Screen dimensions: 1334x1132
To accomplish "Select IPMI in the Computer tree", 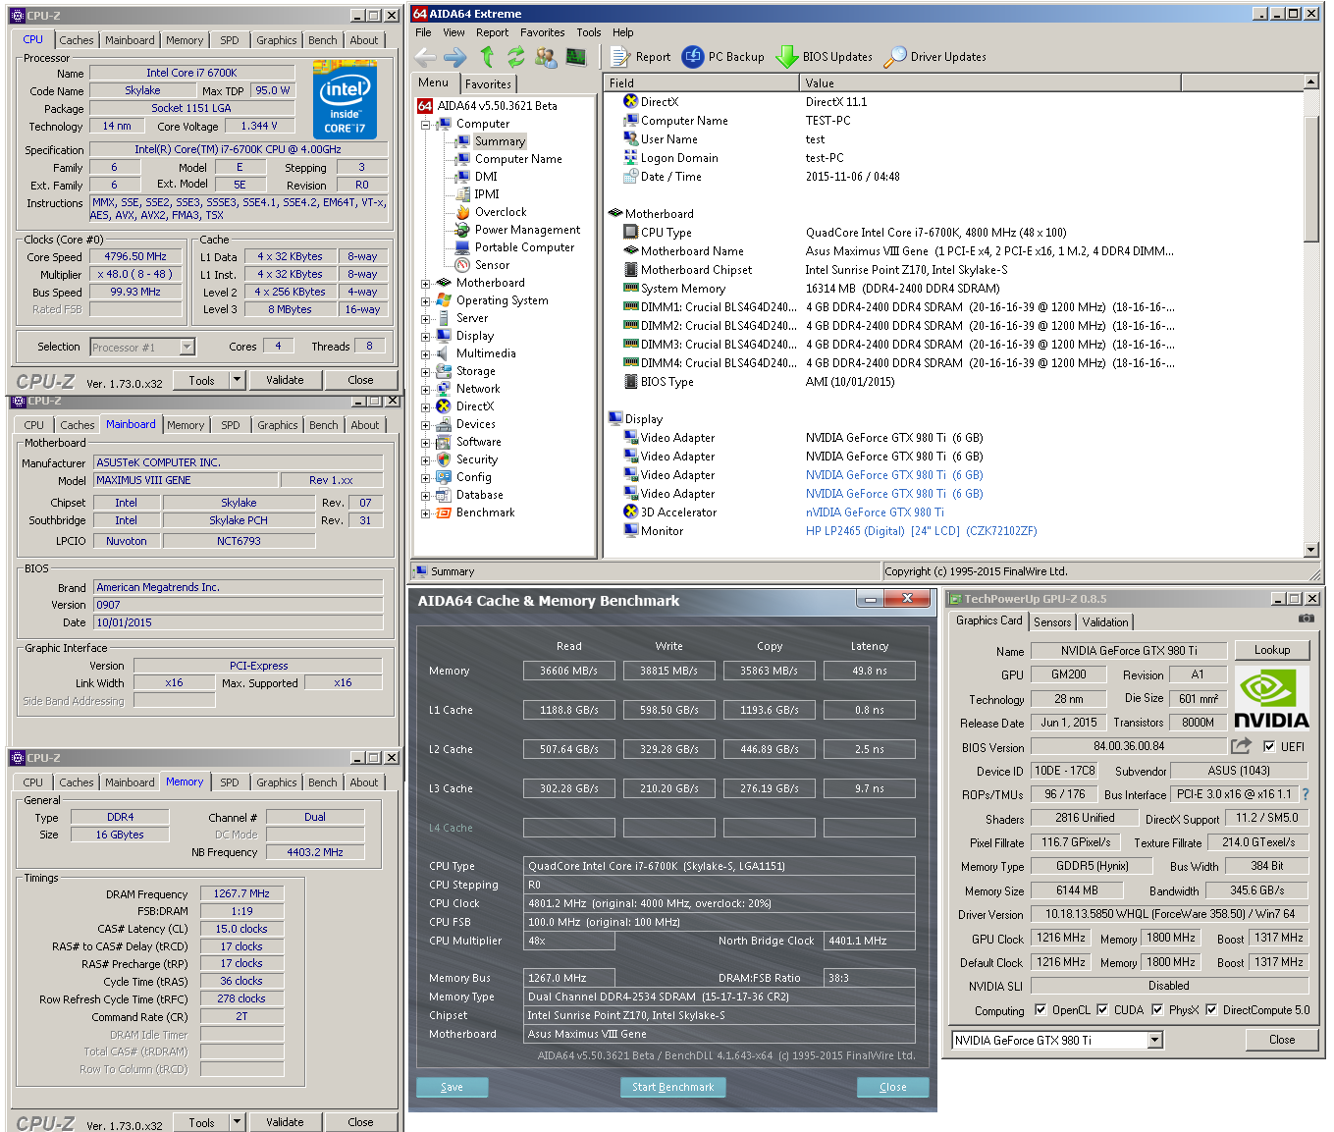I will [x=487, y=194].
